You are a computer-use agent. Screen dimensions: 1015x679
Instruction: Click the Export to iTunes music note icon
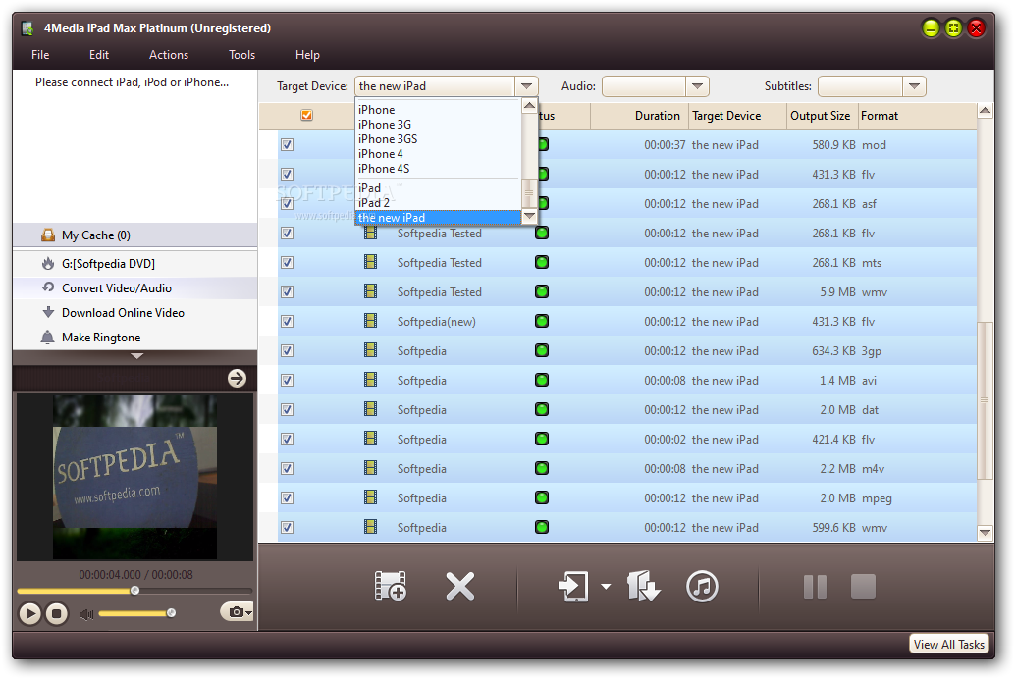[x=702, y=587]
